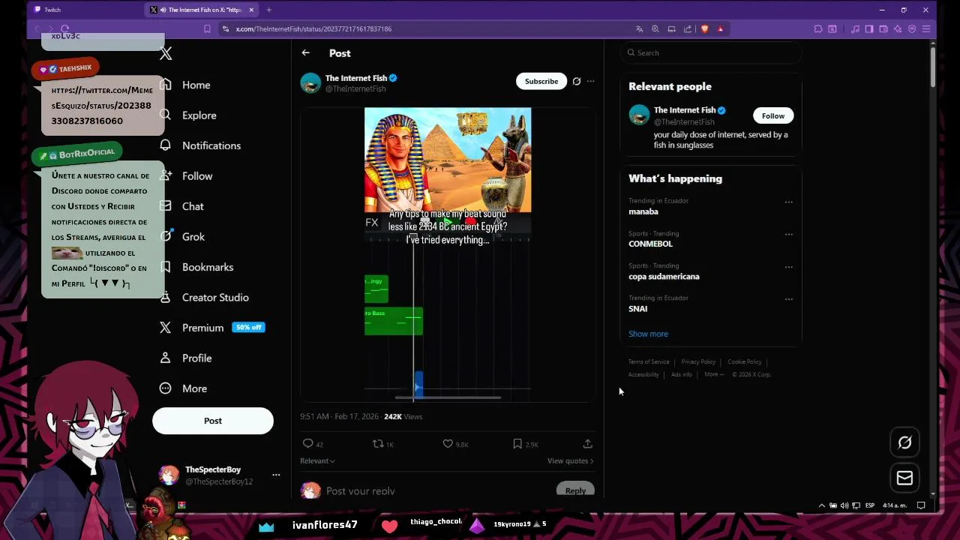Open the three-dot menu on the post
The image size is (960, 540).
590,81
